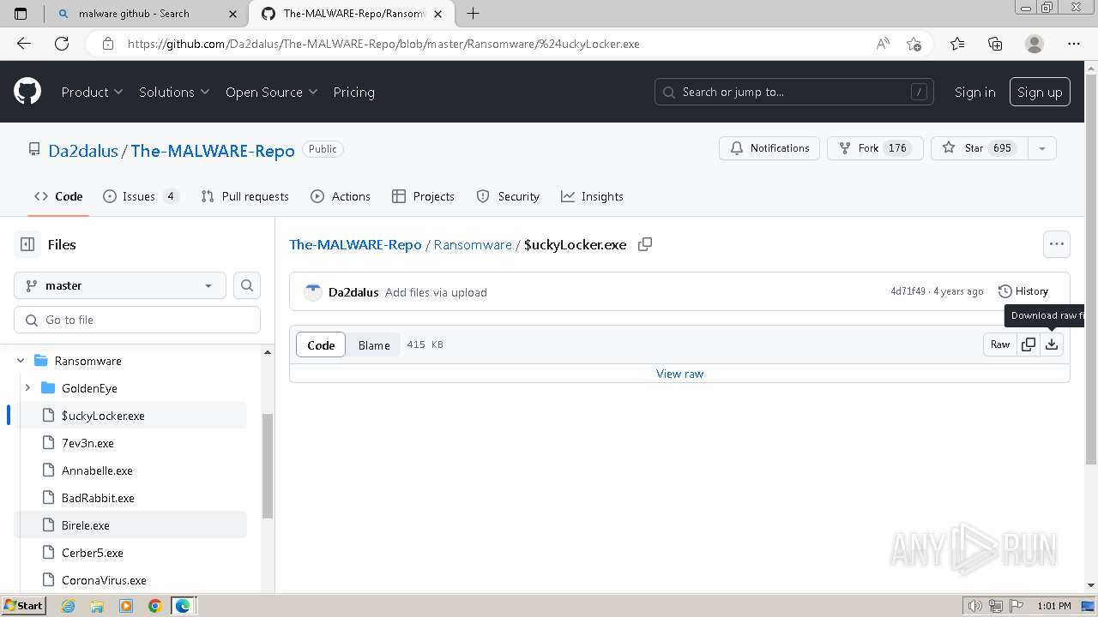Toggle read aloud icon in address bar
This screenshot has height=617, width=1098.
(x=883, y=44)
